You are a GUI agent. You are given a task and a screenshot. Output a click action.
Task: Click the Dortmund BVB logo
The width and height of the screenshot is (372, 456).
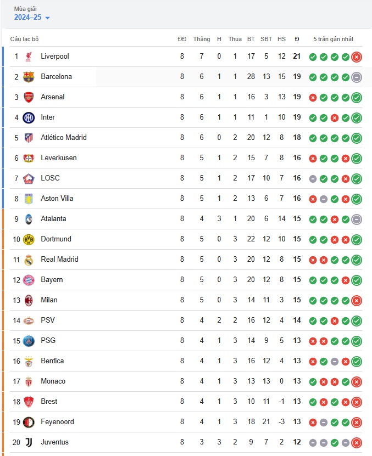pyautogui.click(x=29, y=239)
